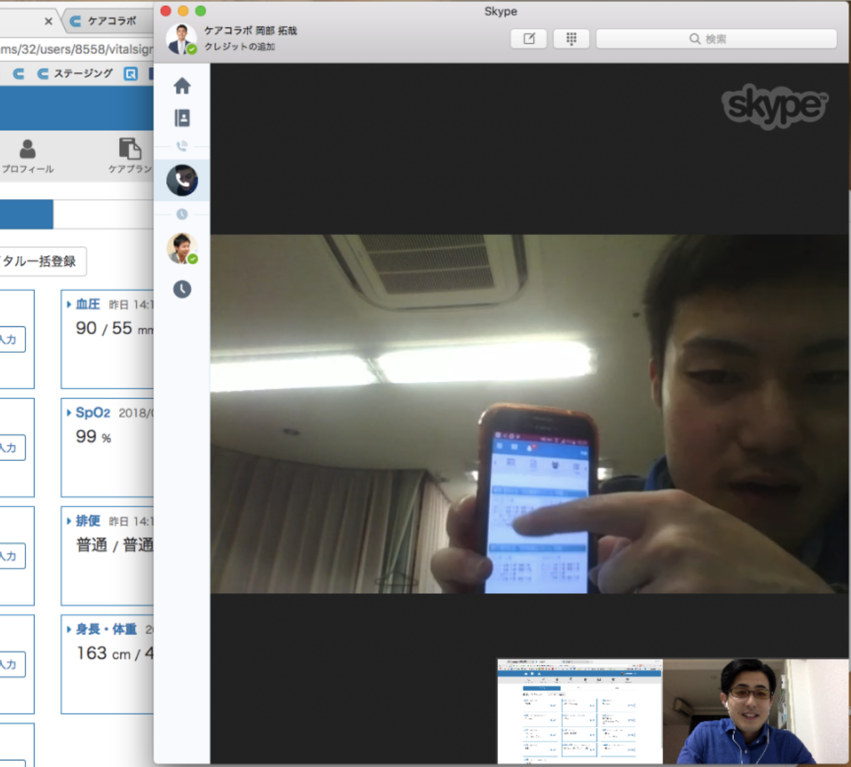Click the Skype window title text
Image resolution: width=851 pixels, height=767 pixels.
click(x=501, y=11)
